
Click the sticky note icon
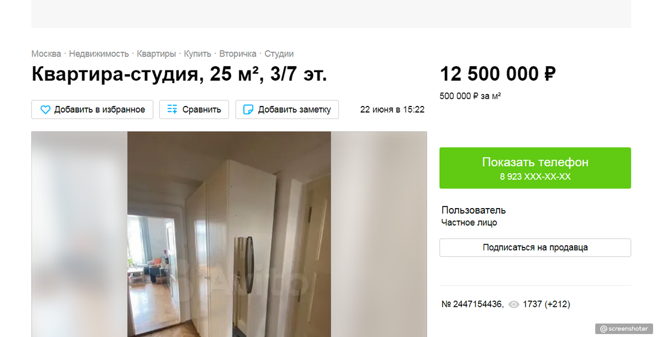(x=248, y=110)
